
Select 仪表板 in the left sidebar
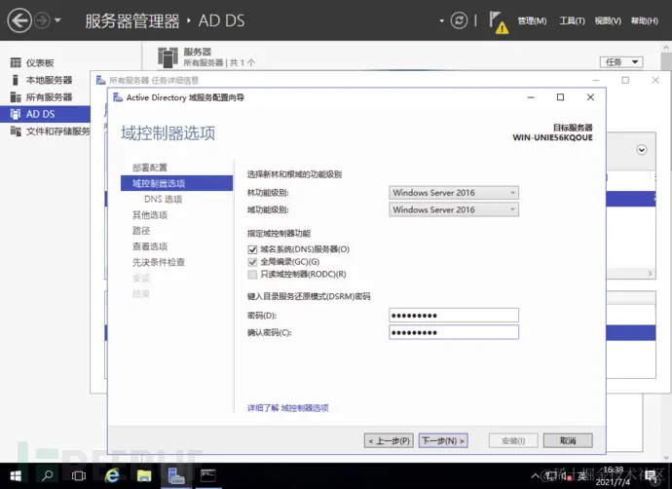click(x=40, y=63)
